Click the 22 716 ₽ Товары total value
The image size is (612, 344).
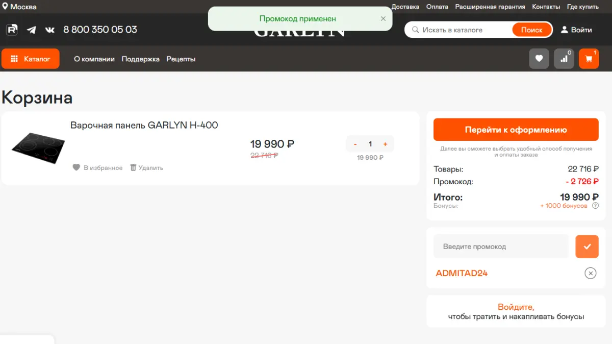[x=583, y=169]
